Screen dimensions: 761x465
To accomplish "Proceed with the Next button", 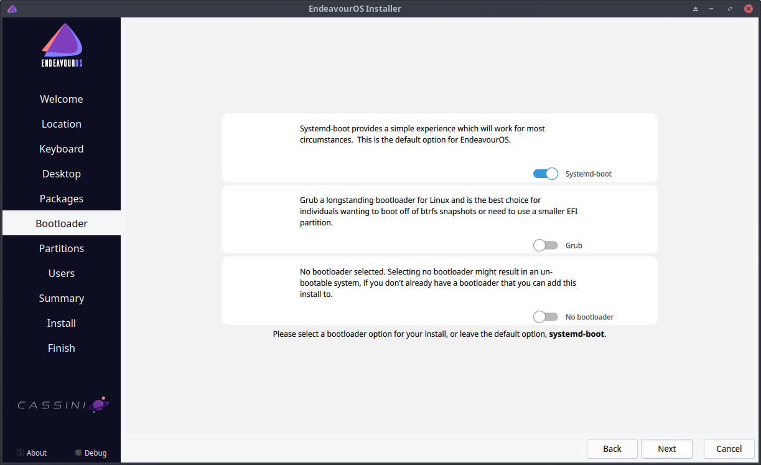I will pos(667,449).
